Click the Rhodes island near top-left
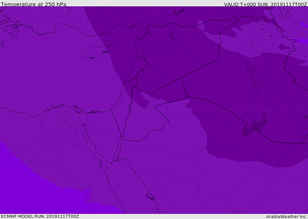308x219 pixels. [15, 34]
